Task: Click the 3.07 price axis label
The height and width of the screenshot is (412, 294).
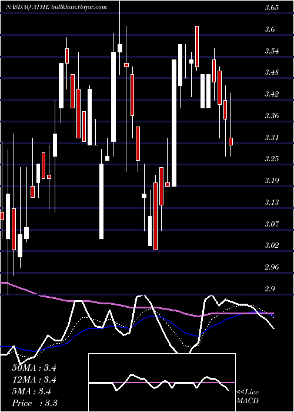Action: tap(272, 224)
